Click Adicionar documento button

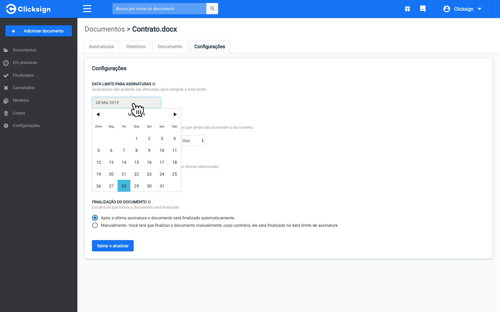click(x=39, y=31)
